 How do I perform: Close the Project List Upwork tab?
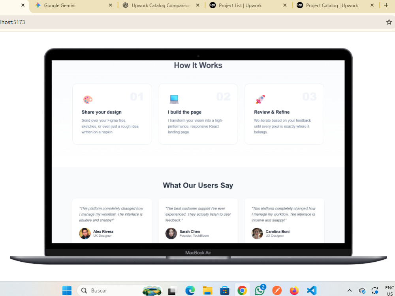285,5
